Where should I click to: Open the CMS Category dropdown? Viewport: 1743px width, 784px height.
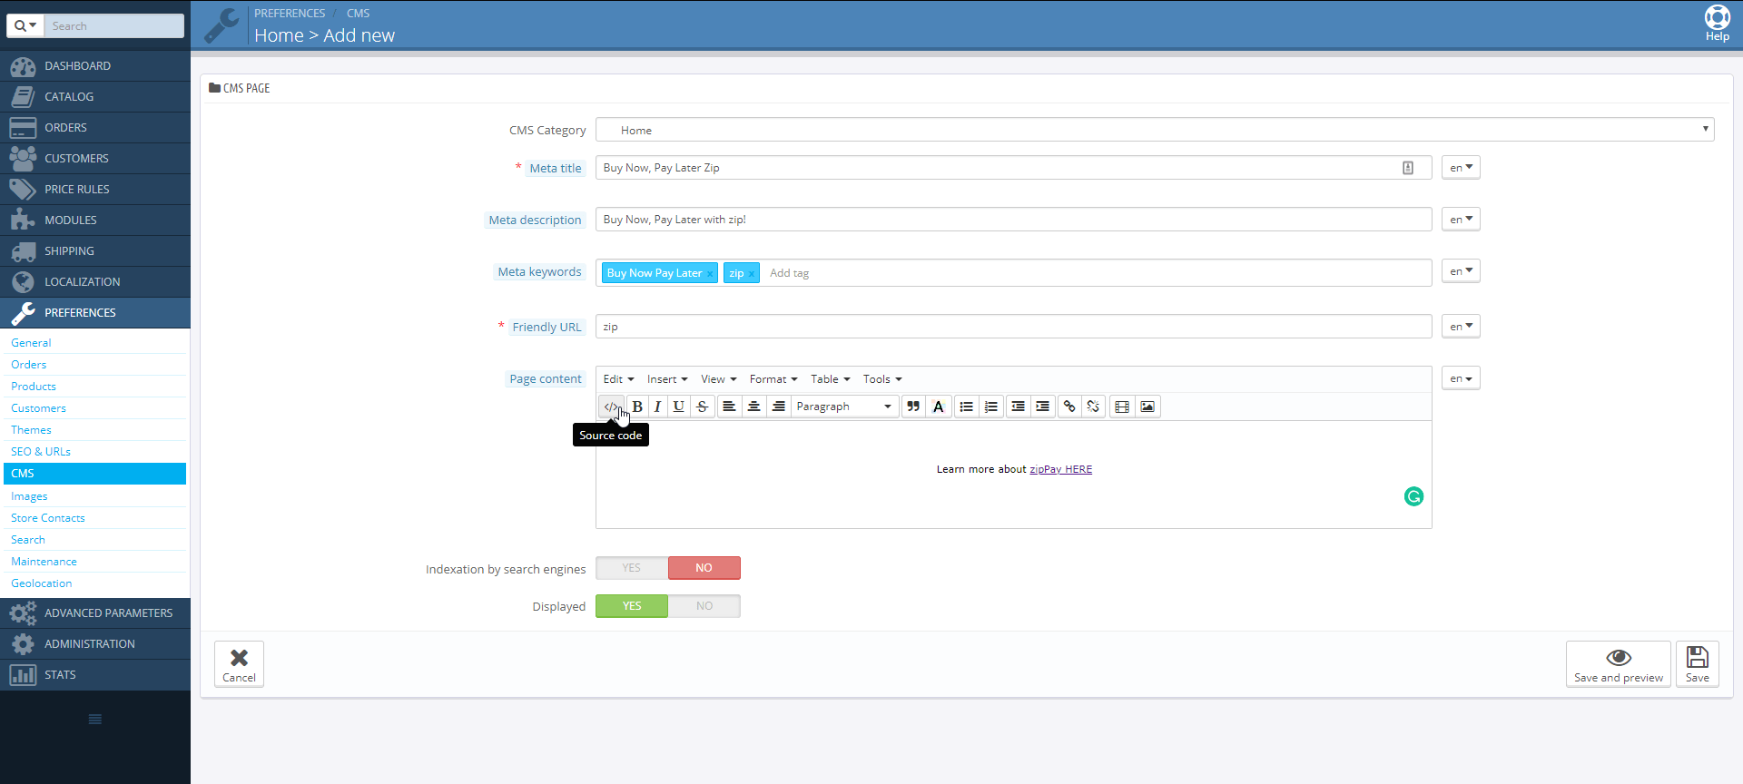[1155, 130]
